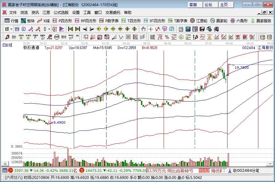
Task: Click the calendar icon in toolbar
Action: pyautogui.click(x=180, y=29)
